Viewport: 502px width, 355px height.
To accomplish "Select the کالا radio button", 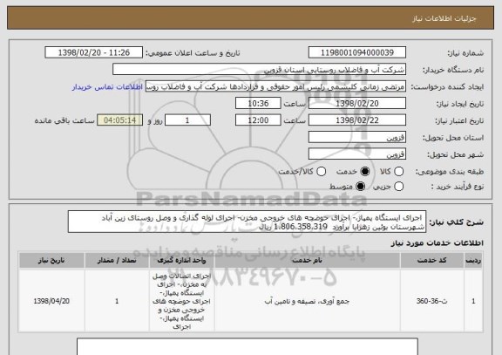I will (x=398, y=172).
